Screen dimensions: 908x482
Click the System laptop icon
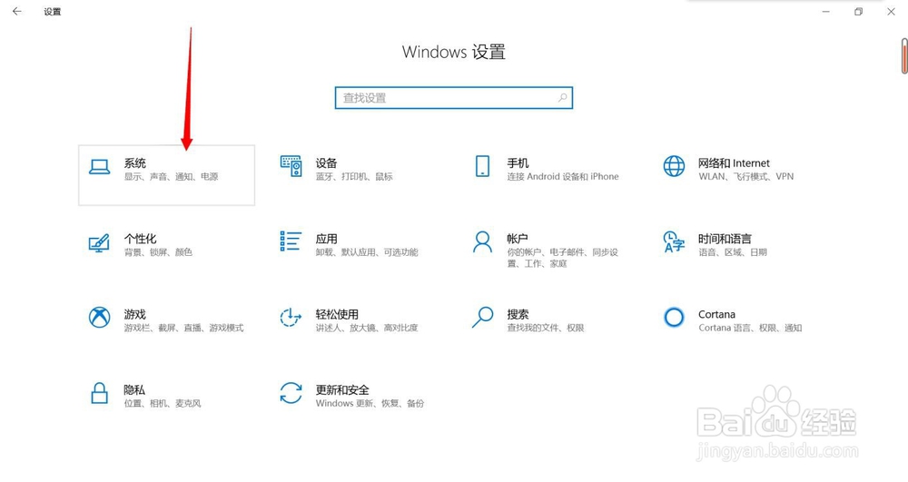click(100, 167)
